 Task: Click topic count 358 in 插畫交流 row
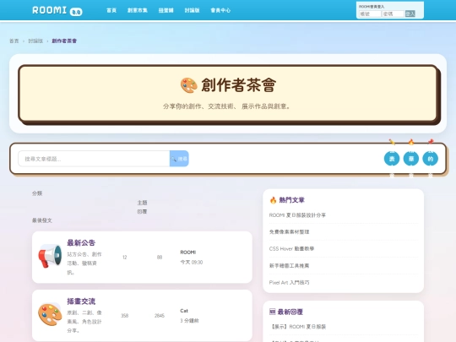coord(125,316)
